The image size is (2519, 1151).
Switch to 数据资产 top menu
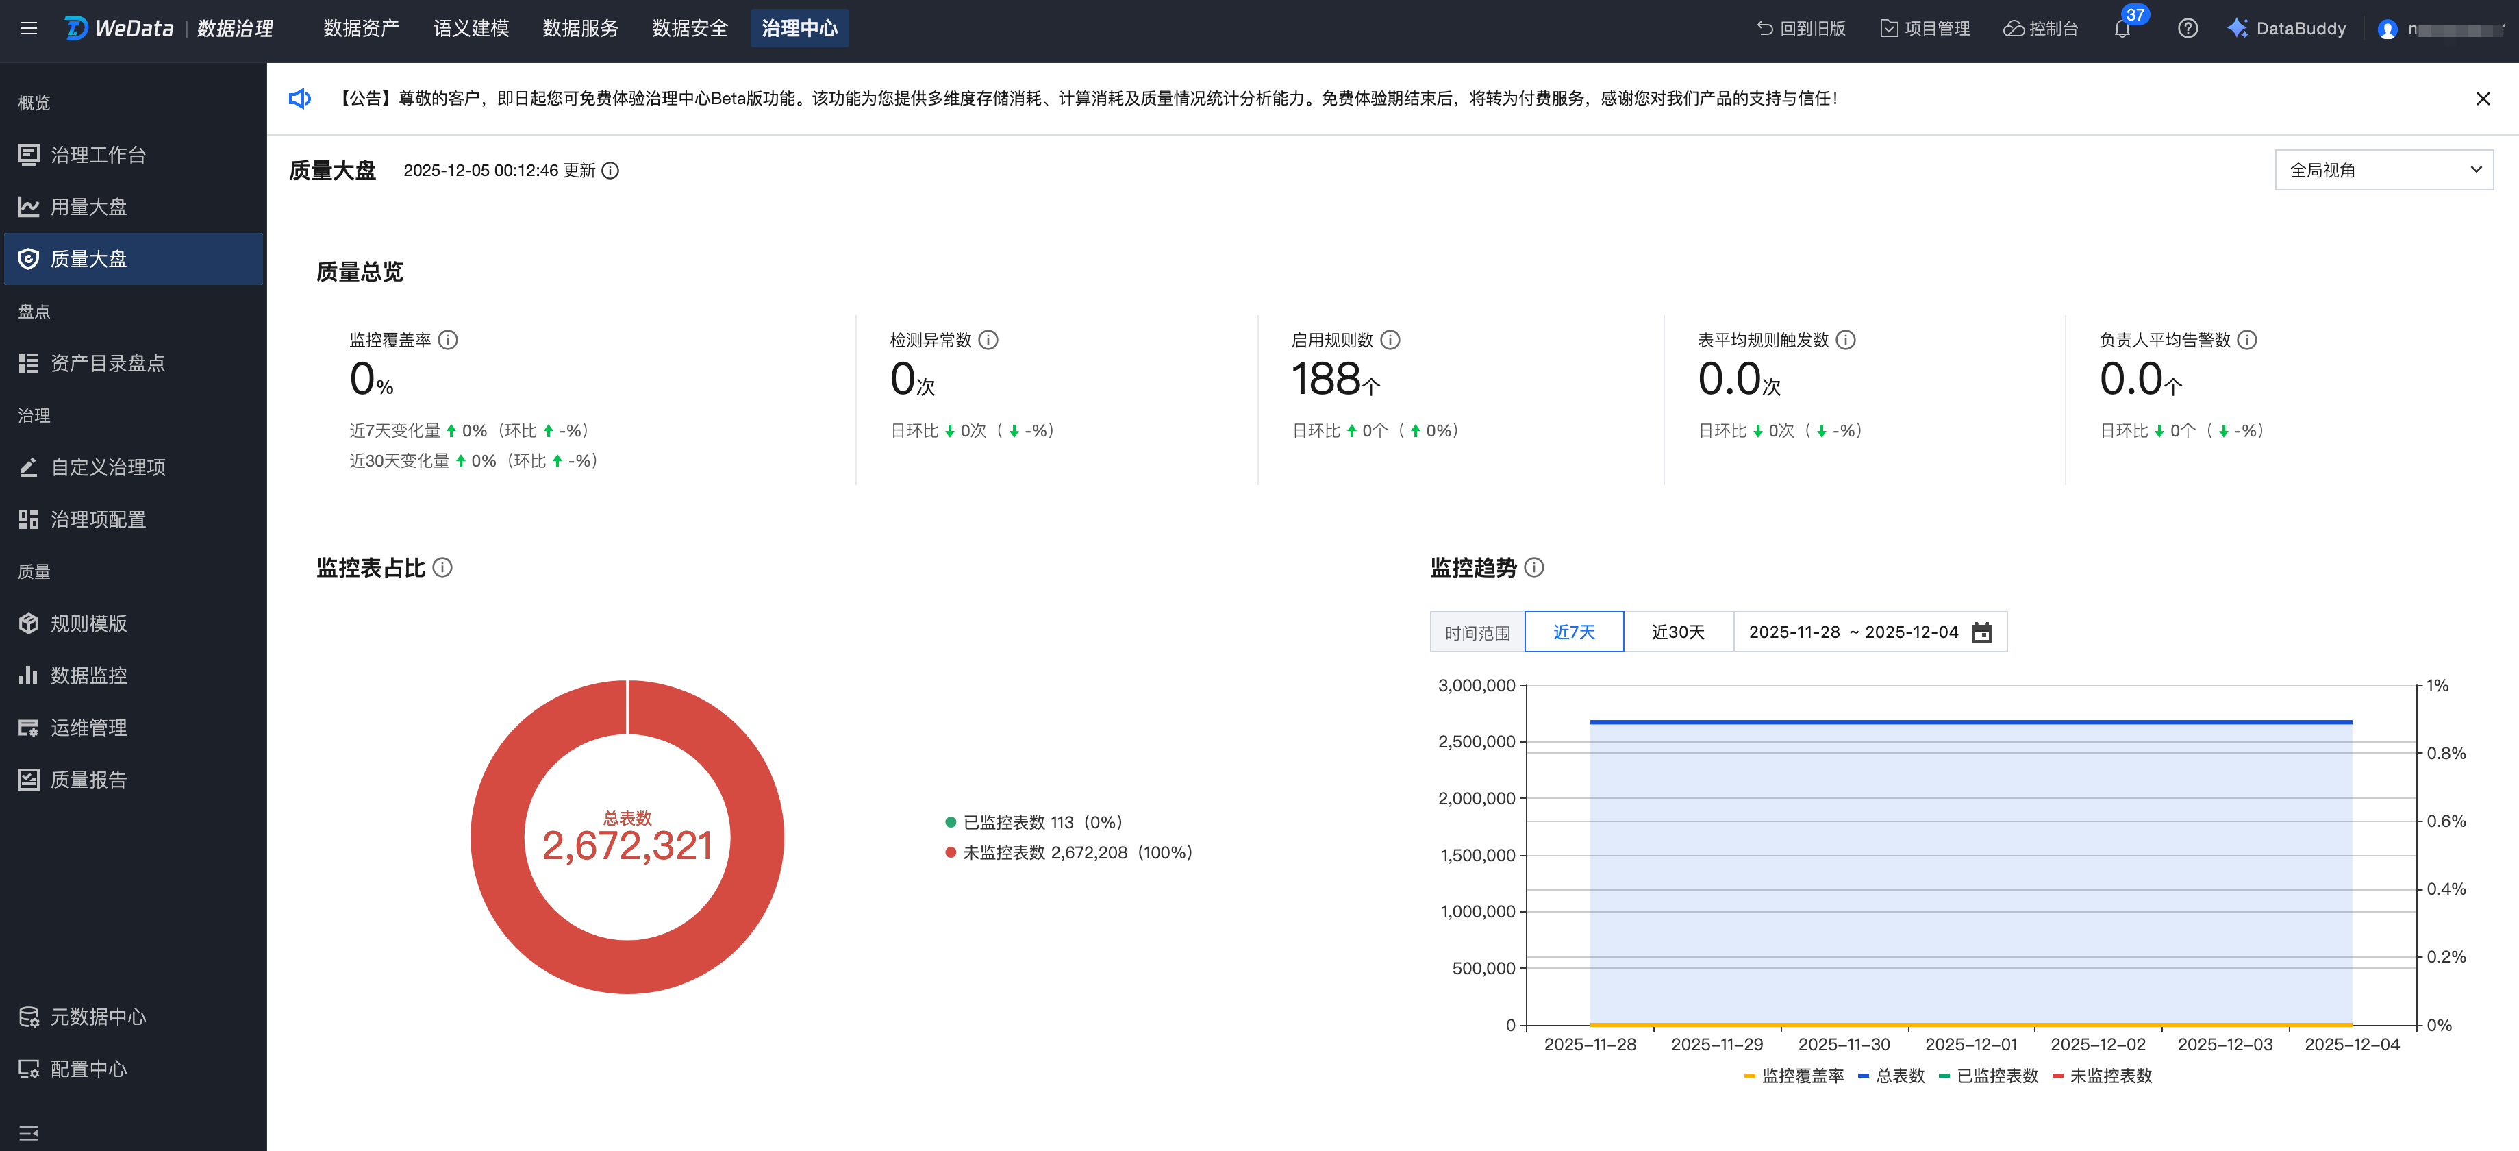click(361, 28)
